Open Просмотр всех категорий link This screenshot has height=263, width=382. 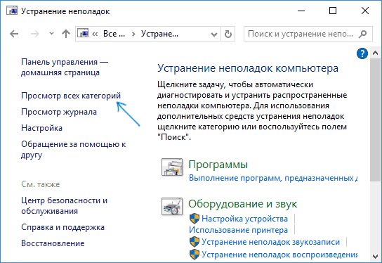tap(71, 96)
